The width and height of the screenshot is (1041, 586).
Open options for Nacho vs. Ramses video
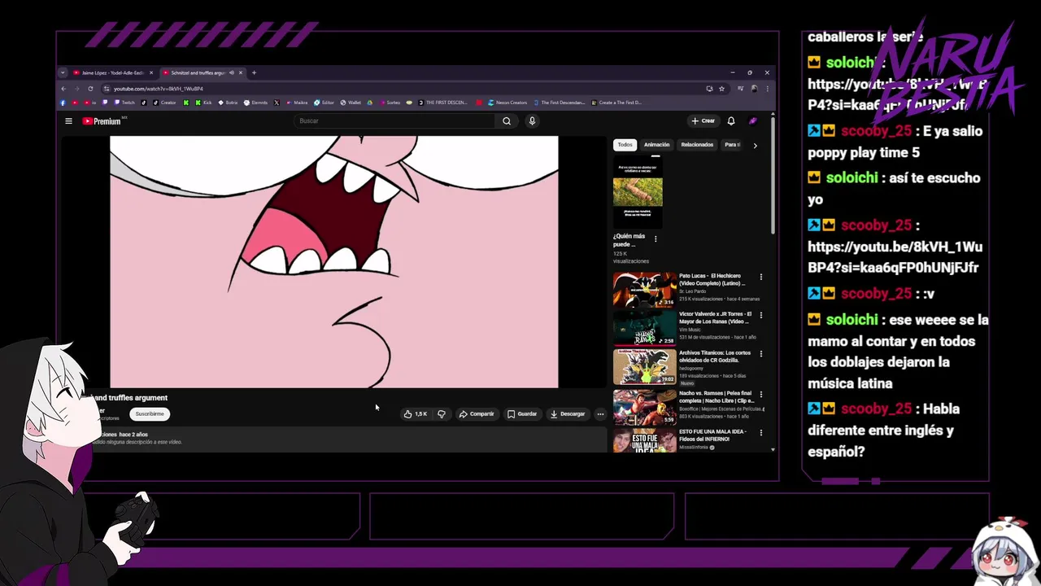(x=761, y=393)
